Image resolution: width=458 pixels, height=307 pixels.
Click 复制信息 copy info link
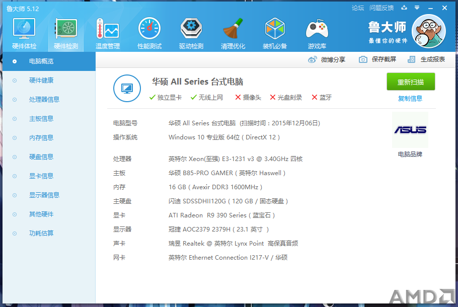coord(410,99)
